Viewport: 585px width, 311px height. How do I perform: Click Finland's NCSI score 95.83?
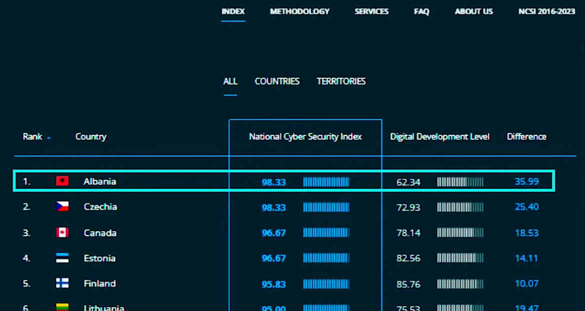pyautogui.click(x=273, y=284)
